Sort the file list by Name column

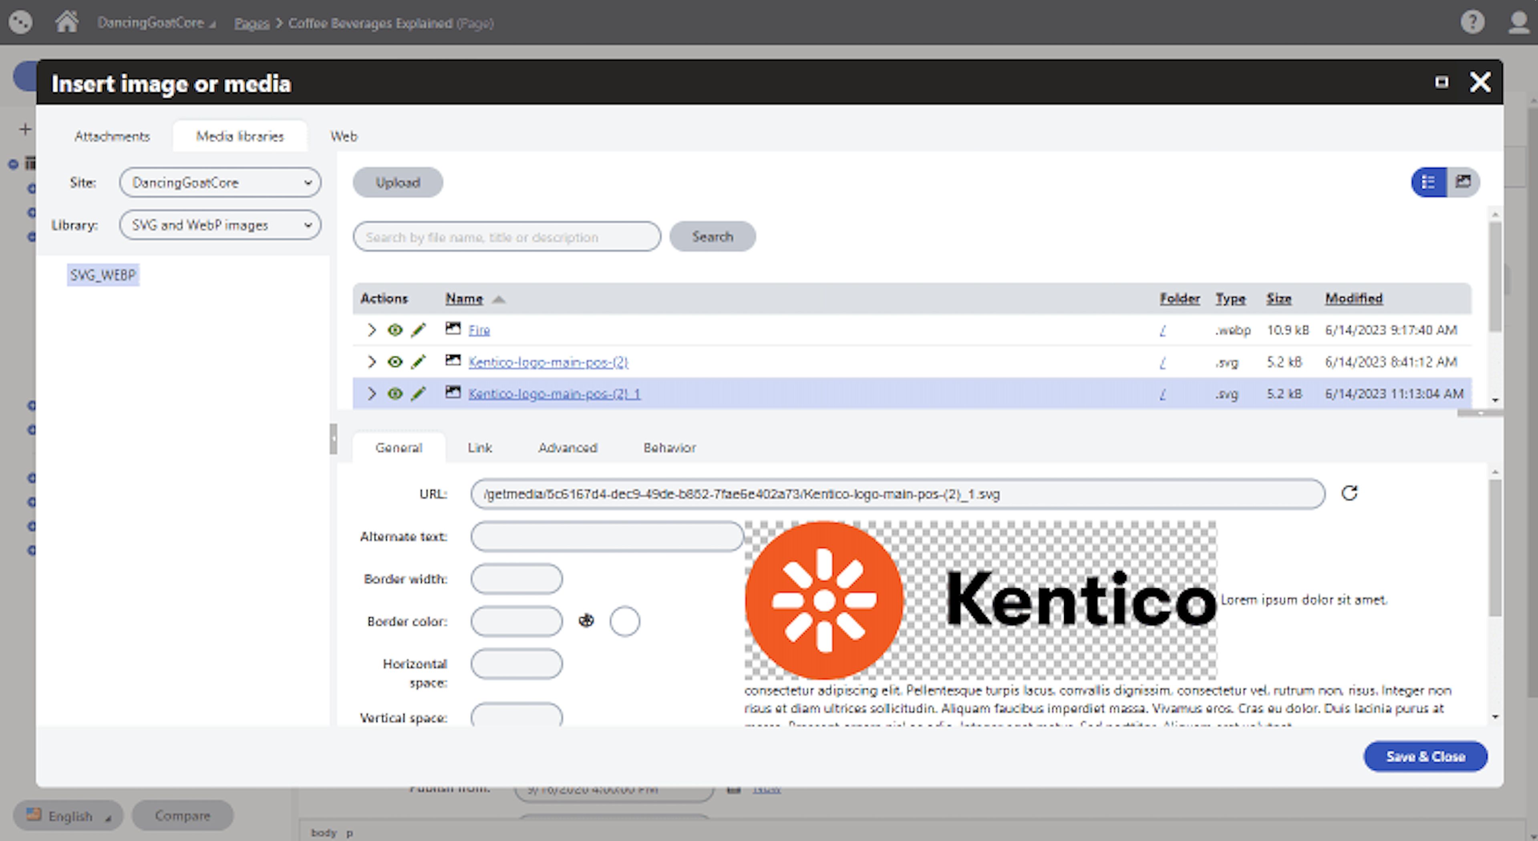pos(464,299)
